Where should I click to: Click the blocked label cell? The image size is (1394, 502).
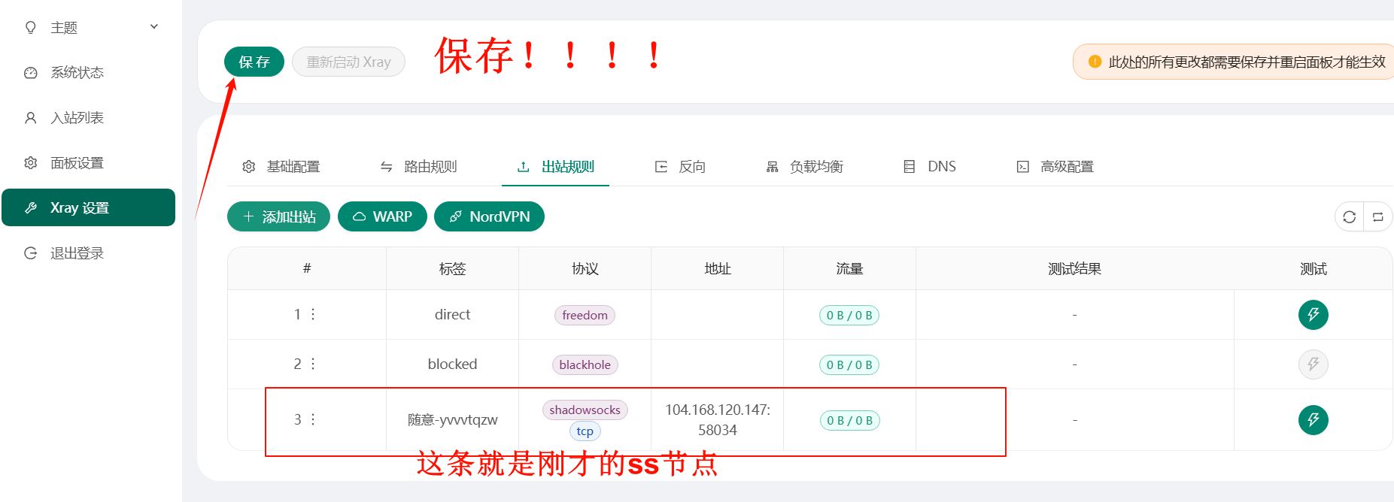point(452,364)
